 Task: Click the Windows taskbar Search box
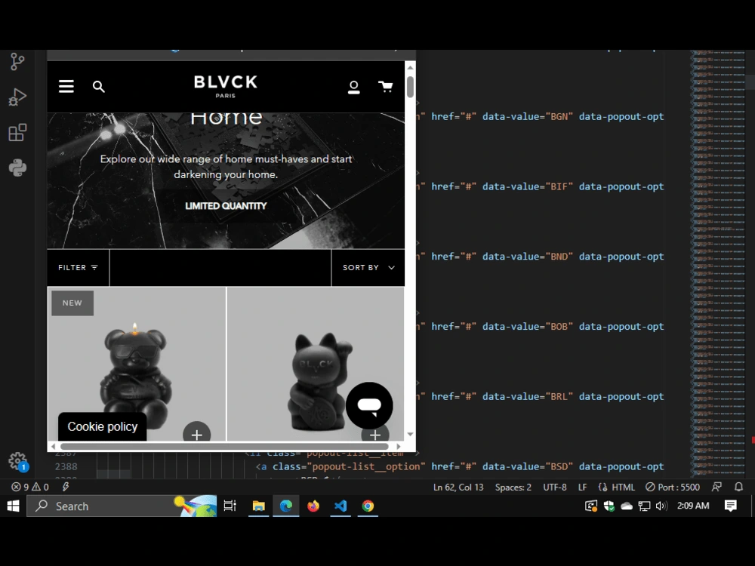tap(122, 506)
